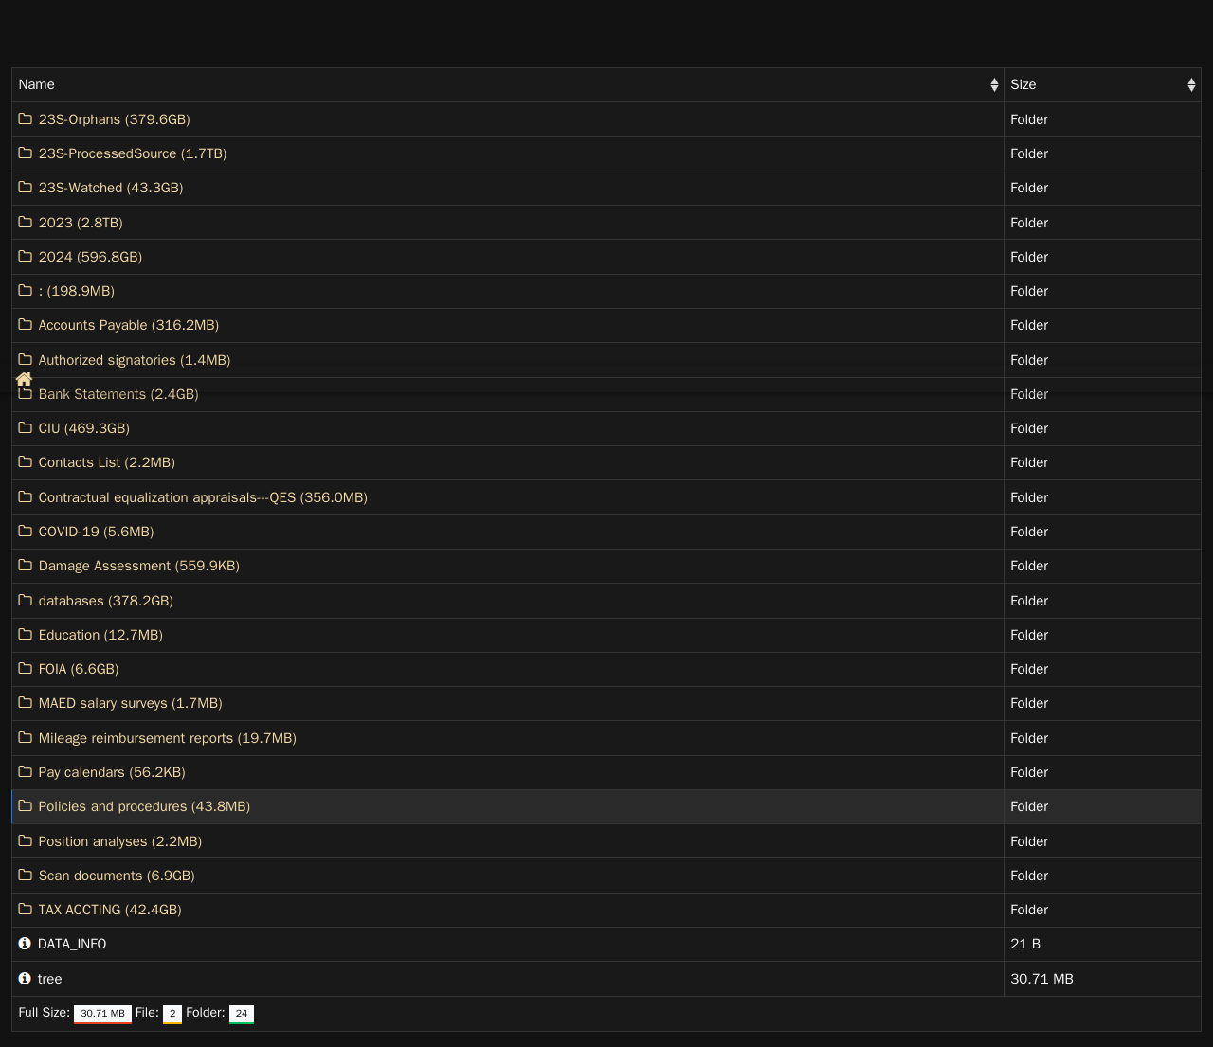The image size is (1213, 1047).
Task: Click the folder icon beside TAX ACCTING
Action: click(x=26, y=910)
